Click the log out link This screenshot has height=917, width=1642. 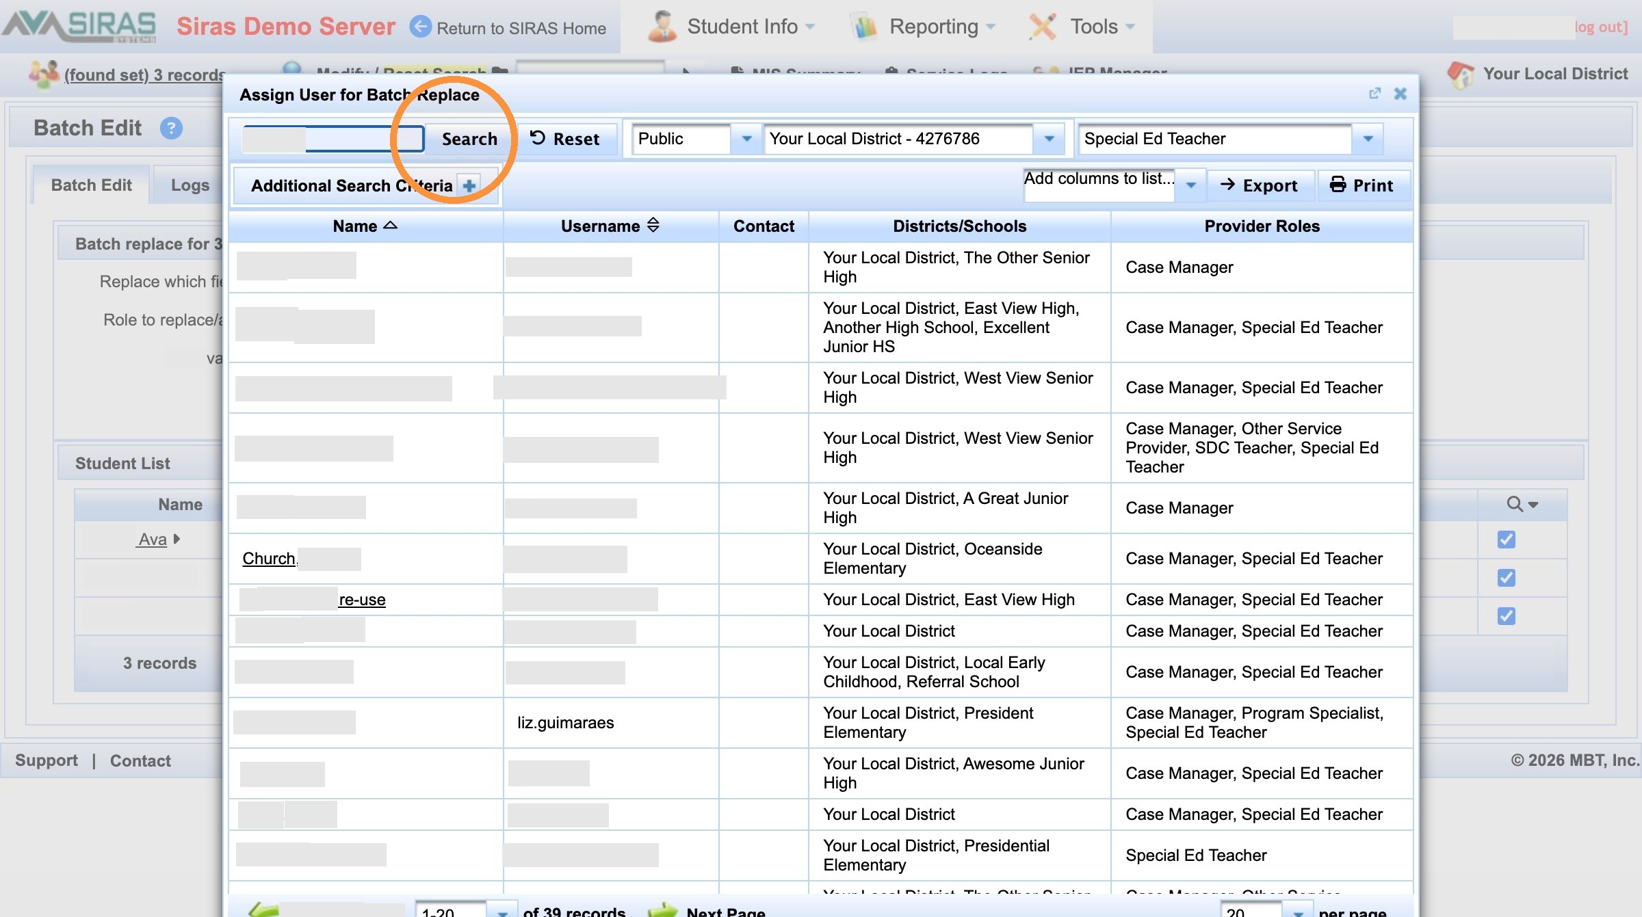click(x=1601, y=27)
